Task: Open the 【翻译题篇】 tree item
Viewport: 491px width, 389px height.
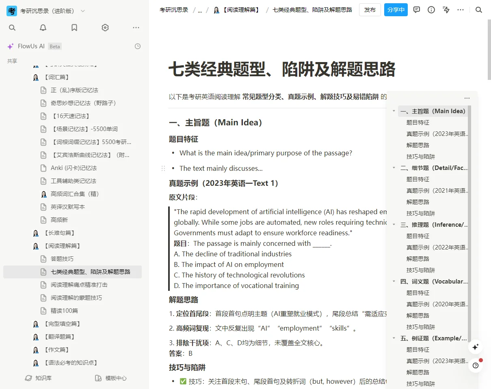Action: [72, 337]
